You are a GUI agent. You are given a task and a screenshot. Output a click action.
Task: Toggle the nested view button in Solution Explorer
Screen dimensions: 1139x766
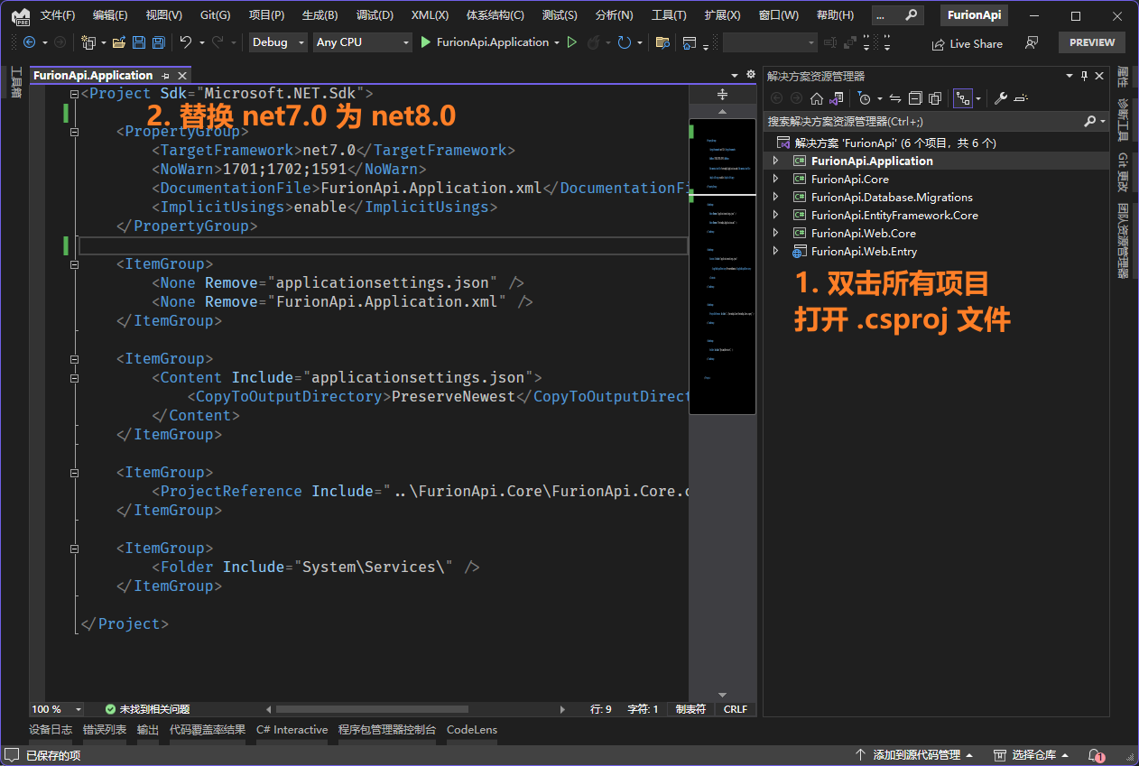click(x=963, y=98)
